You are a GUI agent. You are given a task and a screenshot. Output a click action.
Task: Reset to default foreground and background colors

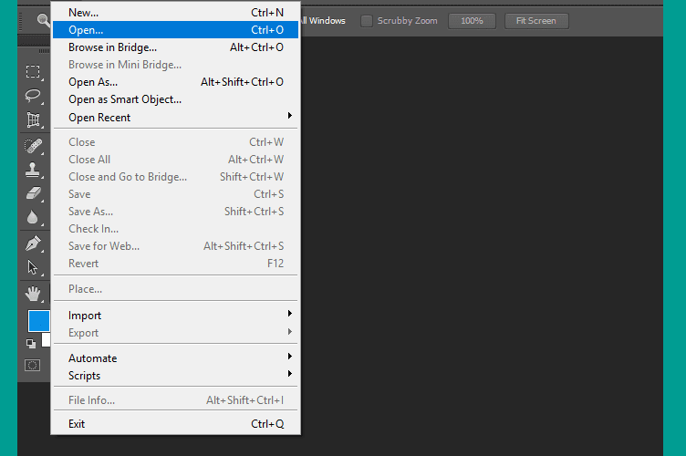(31, 344)
